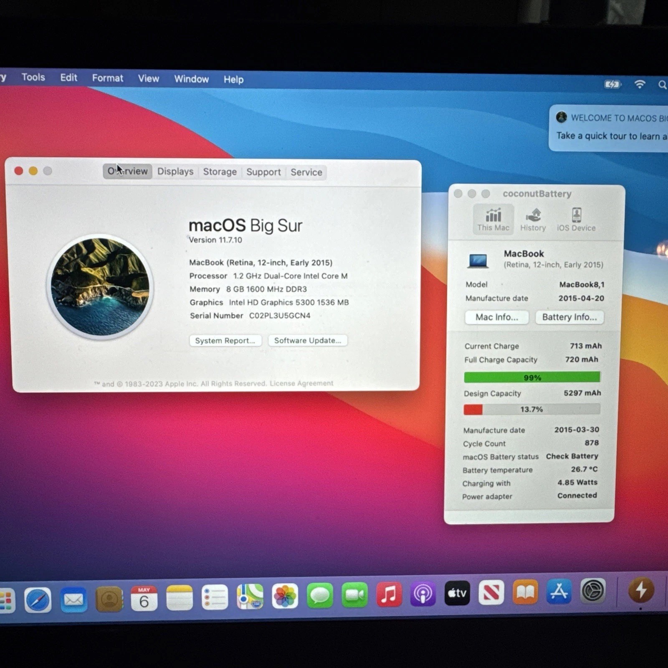This screenshot has height=668, width=668.
Task: Open Maps from the Dock
Action: click(x=250, y=596)
